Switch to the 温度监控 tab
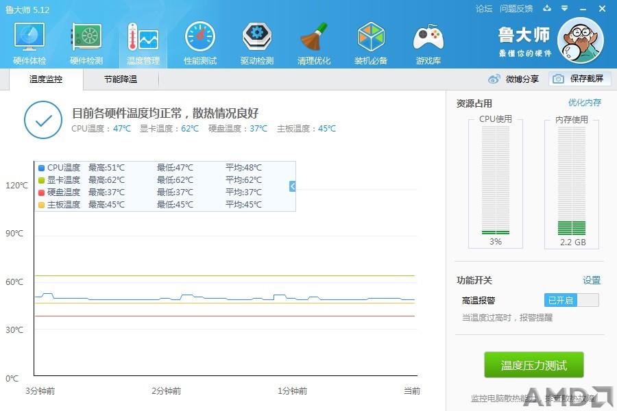 pyautogui.click(x=46, y=79)
